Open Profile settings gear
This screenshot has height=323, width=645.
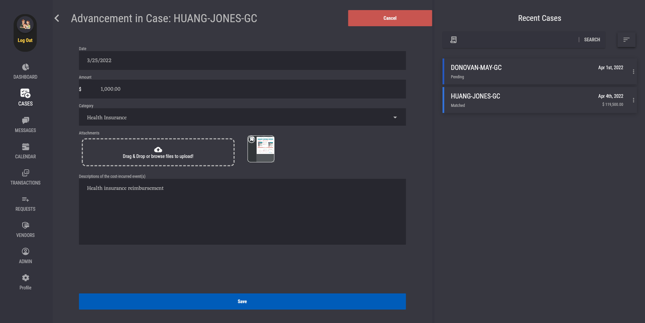click(26, 278)
